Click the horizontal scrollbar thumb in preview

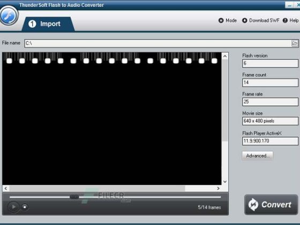point(97,188)
